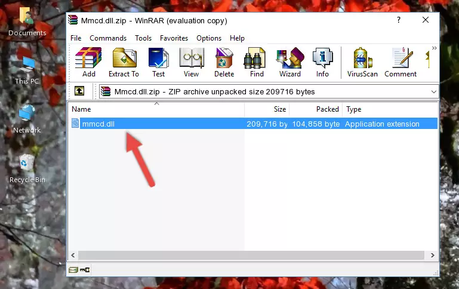
Task: Select the Documents desktop icon
Action: pyautogui.click(x=27, y=21)
